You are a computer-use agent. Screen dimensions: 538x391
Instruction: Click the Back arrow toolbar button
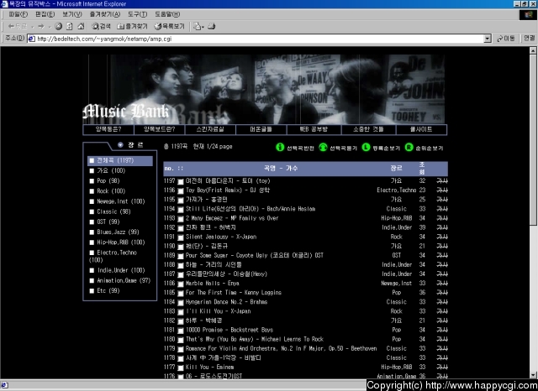[17, 26]
